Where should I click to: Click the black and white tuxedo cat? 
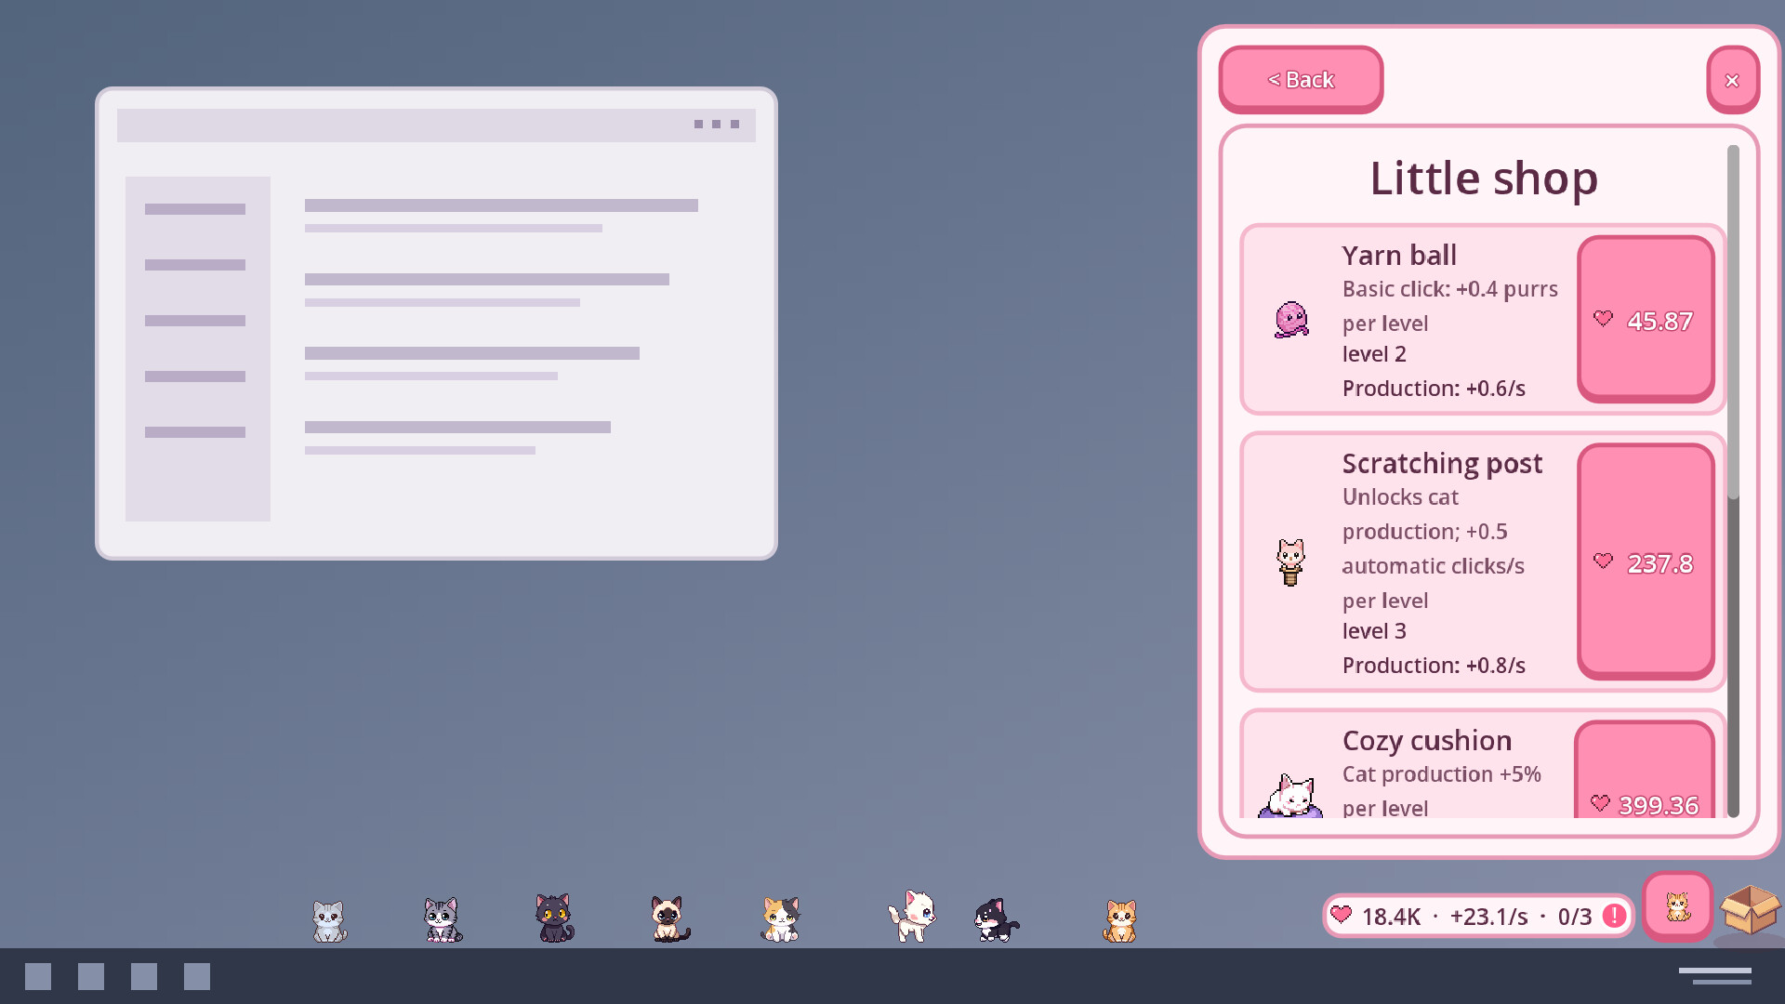pyautogui.click(x=996, y=919)
